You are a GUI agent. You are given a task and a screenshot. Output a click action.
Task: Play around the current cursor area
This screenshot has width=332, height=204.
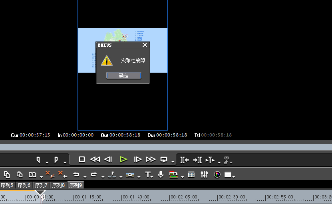coord(210,160)
